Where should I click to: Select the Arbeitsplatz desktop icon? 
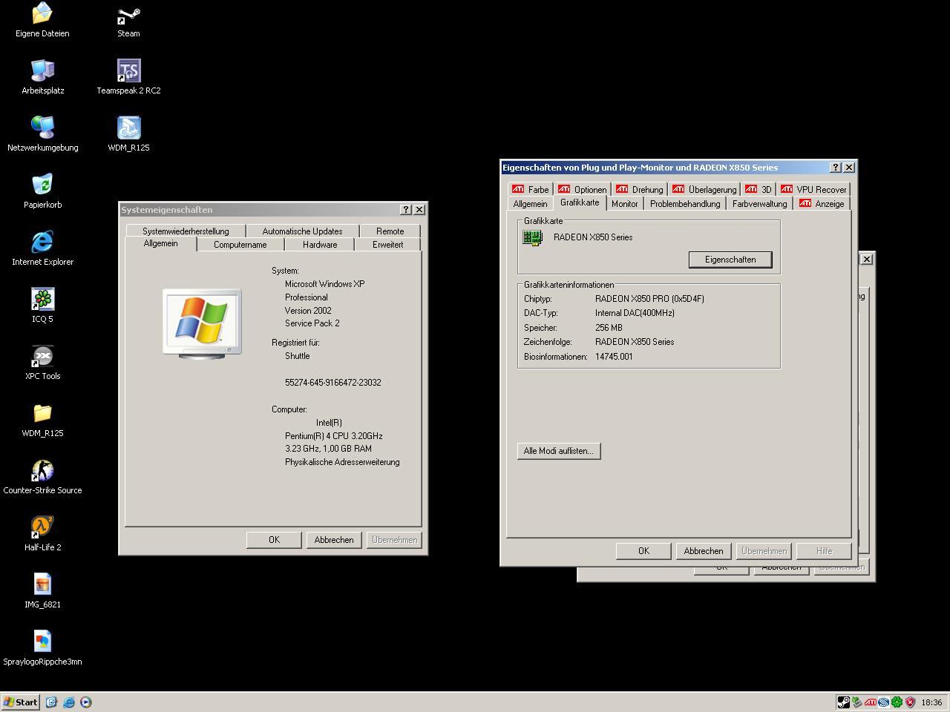tap(42, 77)
